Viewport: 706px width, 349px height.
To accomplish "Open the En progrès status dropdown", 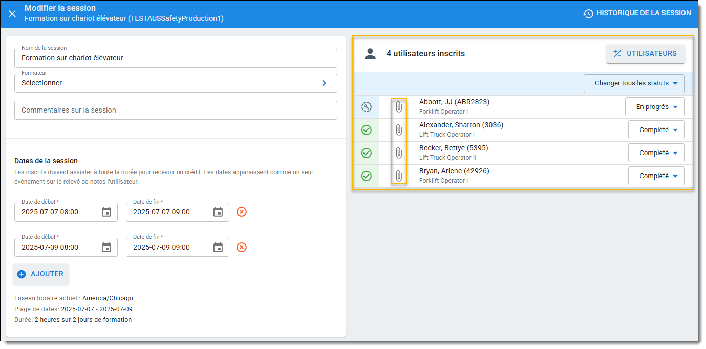I will coord(655,107).
